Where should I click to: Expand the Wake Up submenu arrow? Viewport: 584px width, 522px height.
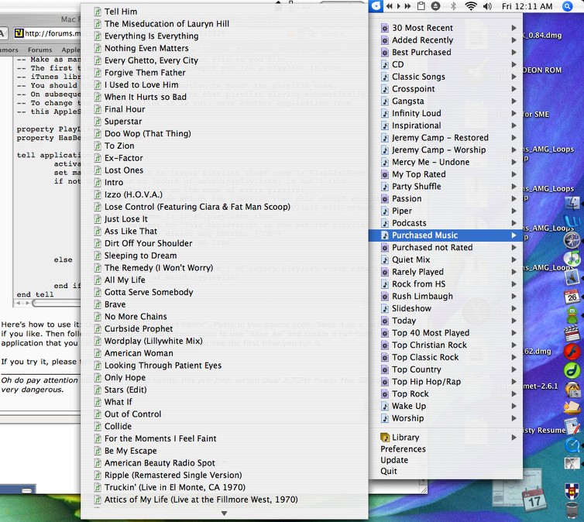(514, 406)
